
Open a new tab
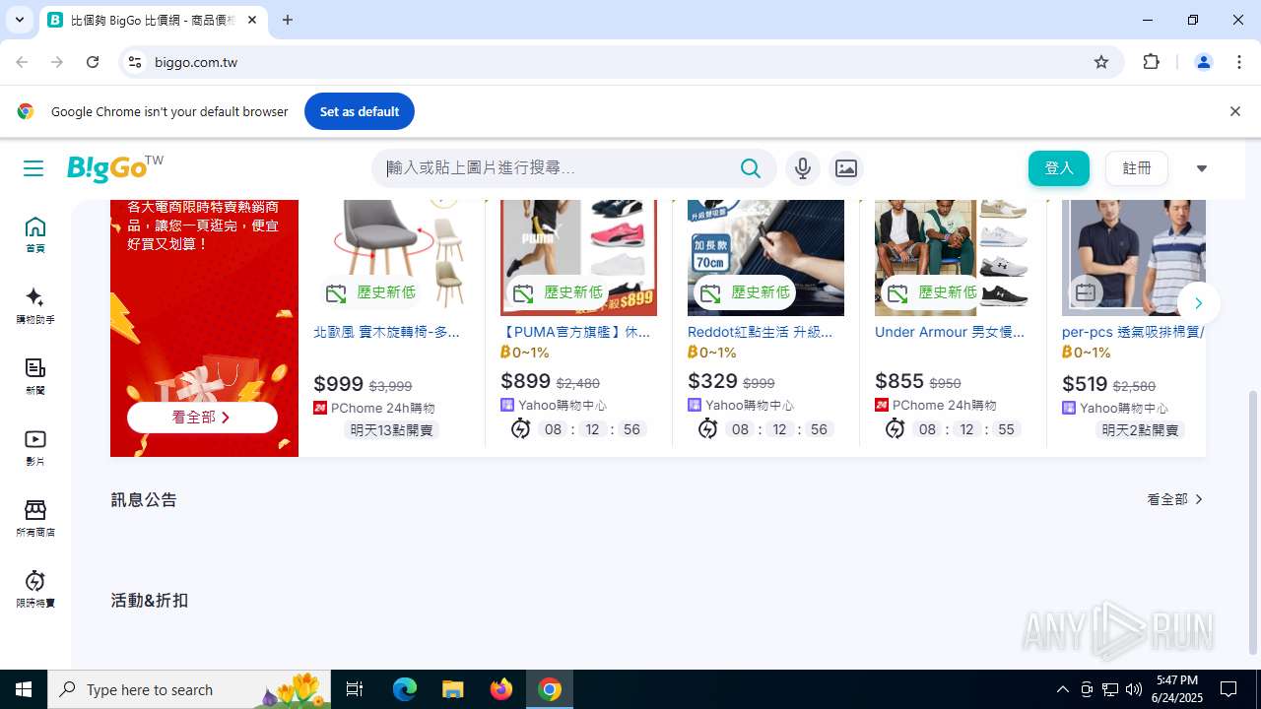tap(288, 20)
